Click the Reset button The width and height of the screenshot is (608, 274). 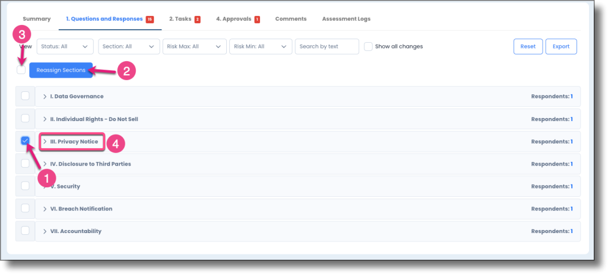tap(528, 46)
